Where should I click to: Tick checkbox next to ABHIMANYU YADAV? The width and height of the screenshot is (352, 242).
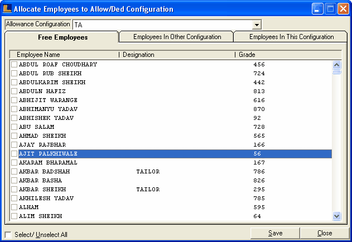(14, 109)
